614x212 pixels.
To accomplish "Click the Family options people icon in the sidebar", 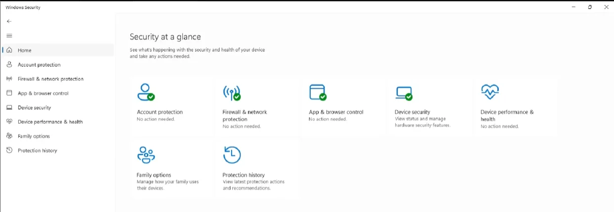I will click(x=9, y=136).
